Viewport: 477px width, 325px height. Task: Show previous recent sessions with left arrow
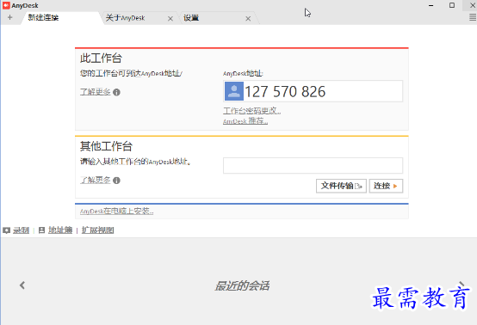click(22, 285)
